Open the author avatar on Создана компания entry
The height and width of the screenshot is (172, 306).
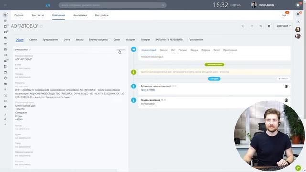coord(286,100)
